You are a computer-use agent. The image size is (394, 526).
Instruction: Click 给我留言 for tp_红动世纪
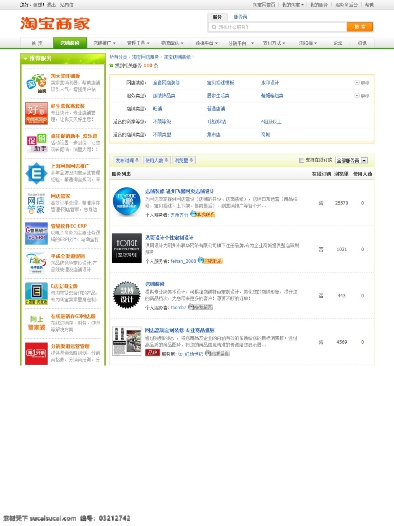217,353
